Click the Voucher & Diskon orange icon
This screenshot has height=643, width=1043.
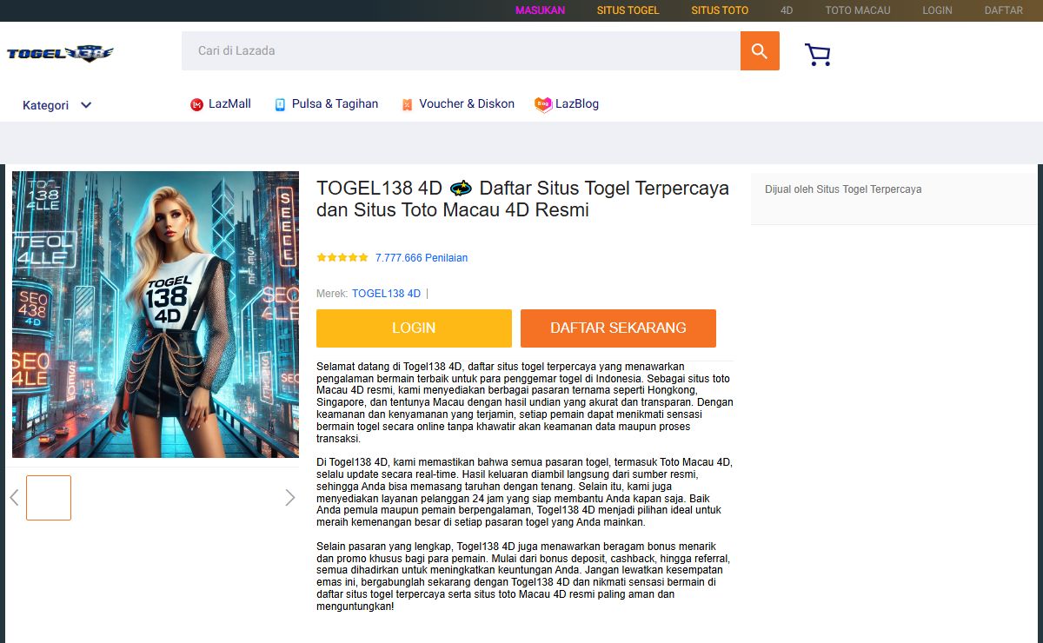[407, 104]
